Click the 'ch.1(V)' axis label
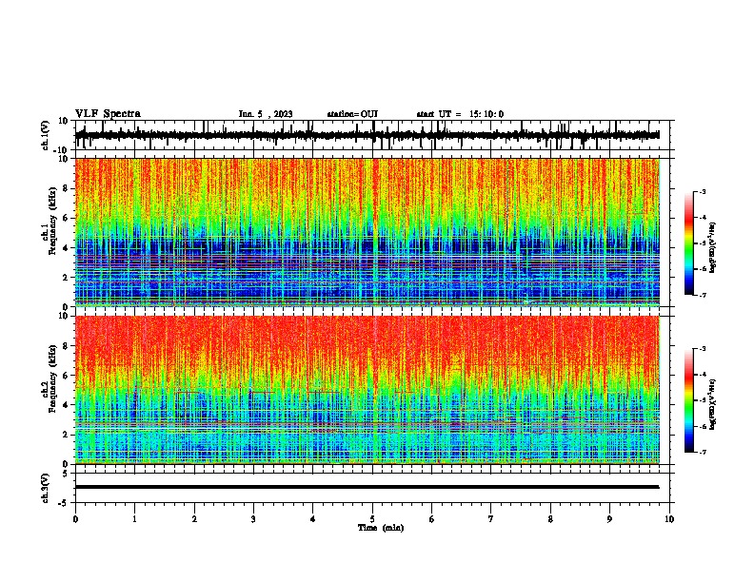The image size is (754, 582). tap(46, 135)
